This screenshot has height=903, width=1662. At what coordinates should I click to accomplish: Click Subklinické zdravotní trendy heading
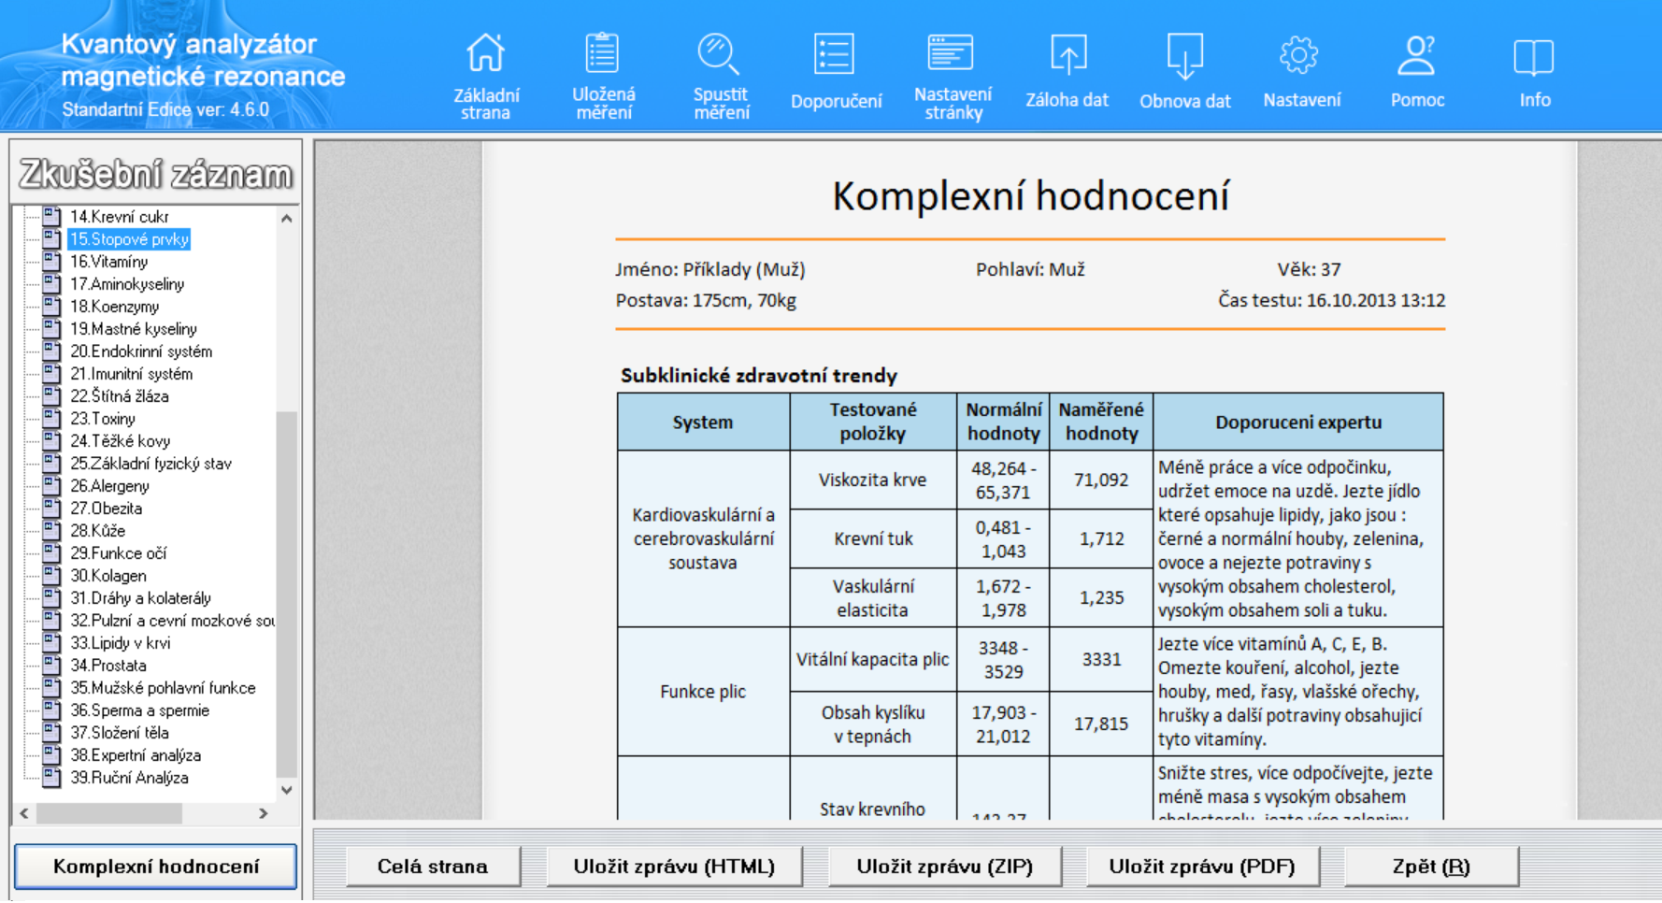[759, 376]
